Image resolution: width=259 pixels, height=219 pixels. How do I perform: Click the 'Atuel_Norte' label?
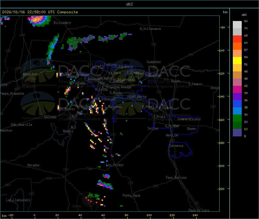137,97
